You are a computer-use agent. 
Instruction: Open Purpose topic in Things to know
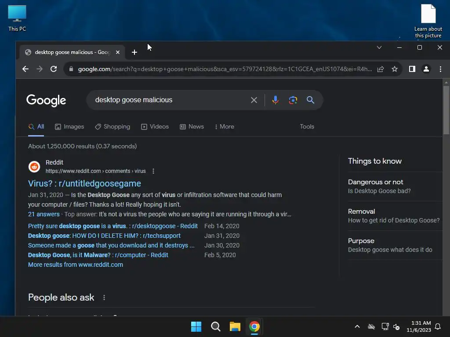395,245
